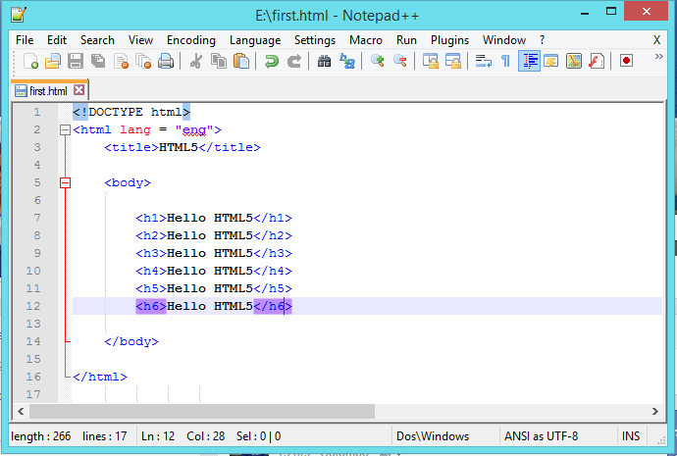Open the Macro menu

point(366,40)
